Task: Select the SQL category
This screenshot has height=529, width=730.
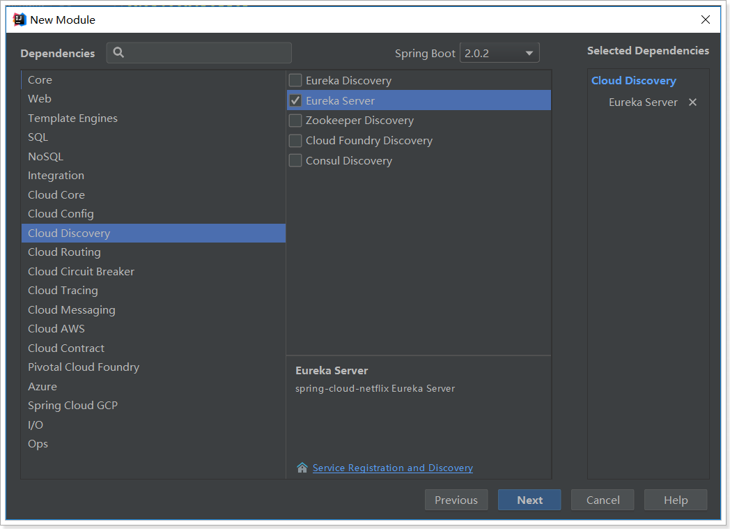Action: click(x=153, y=137)
